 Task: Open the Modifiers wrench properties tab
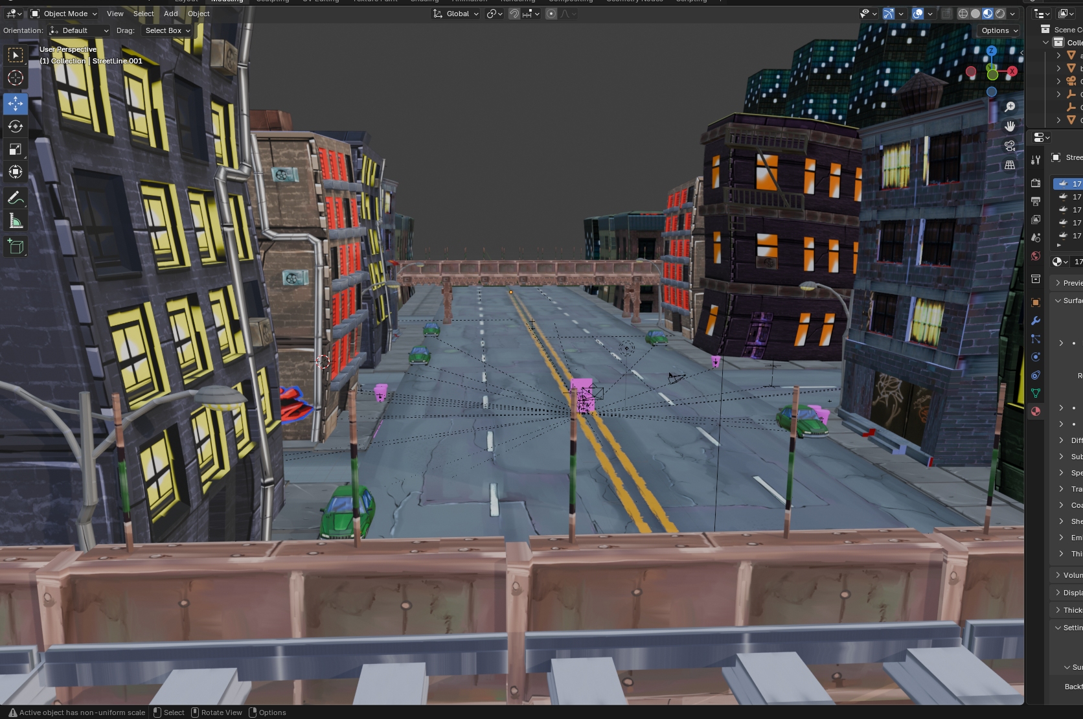pos(1036,321)
